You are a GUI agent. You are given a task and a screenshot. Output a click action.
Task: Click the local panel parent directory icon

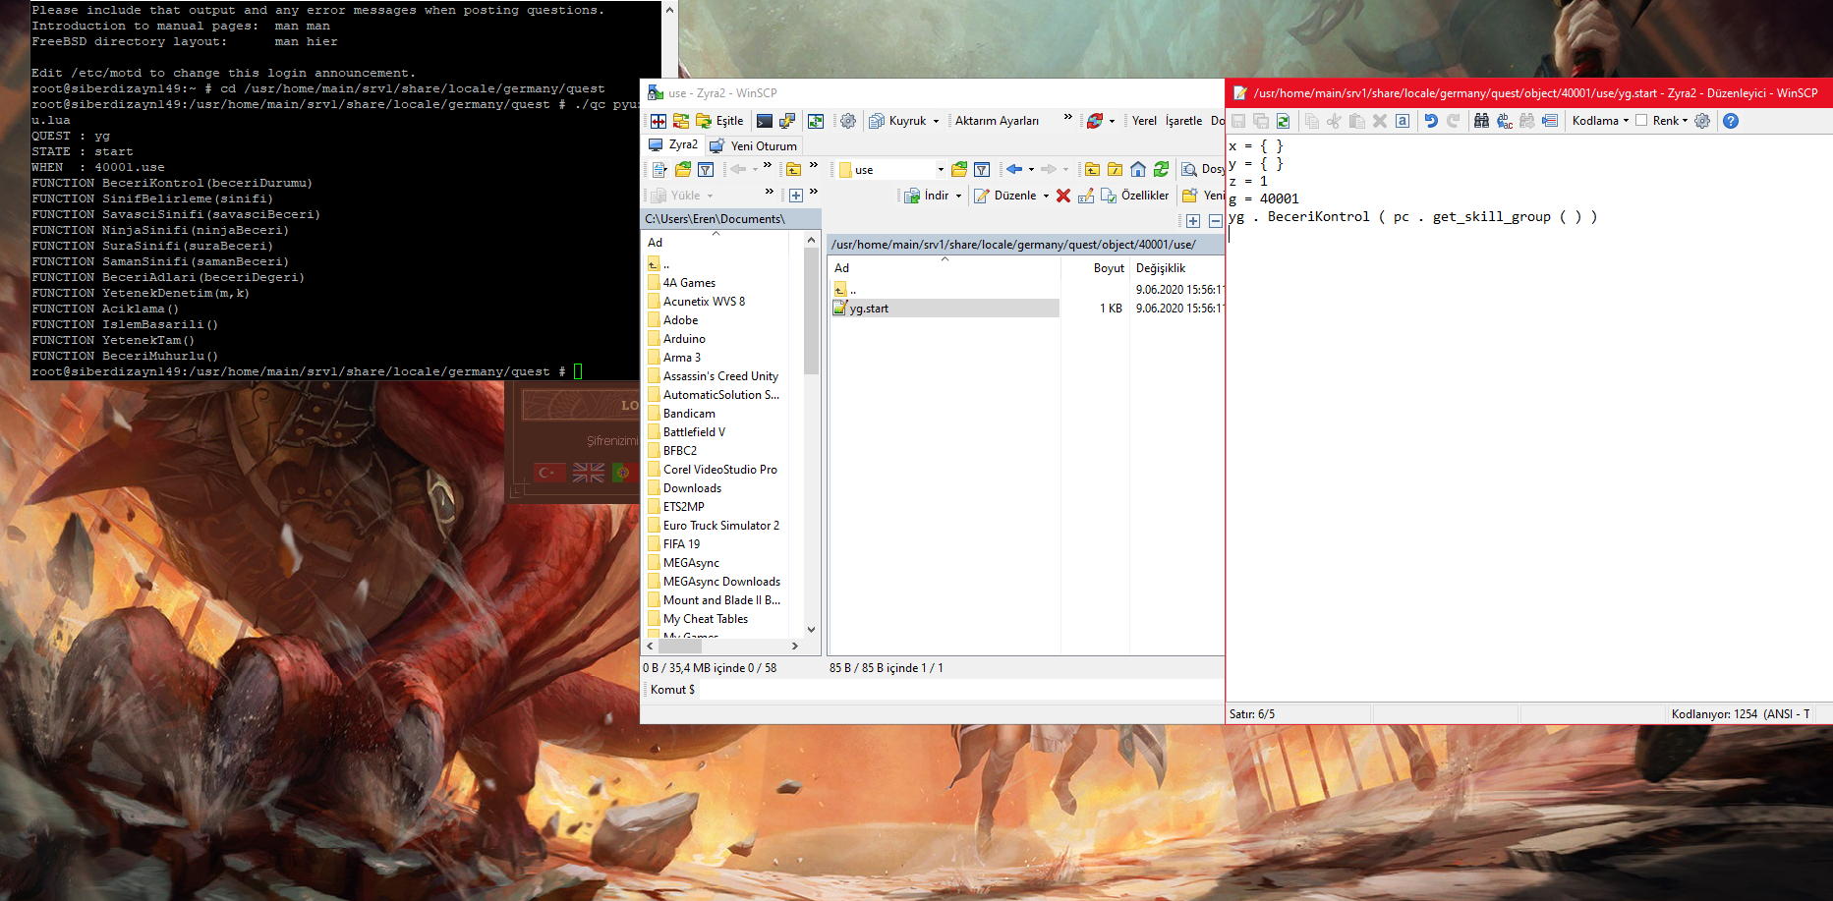click(793, 170)
